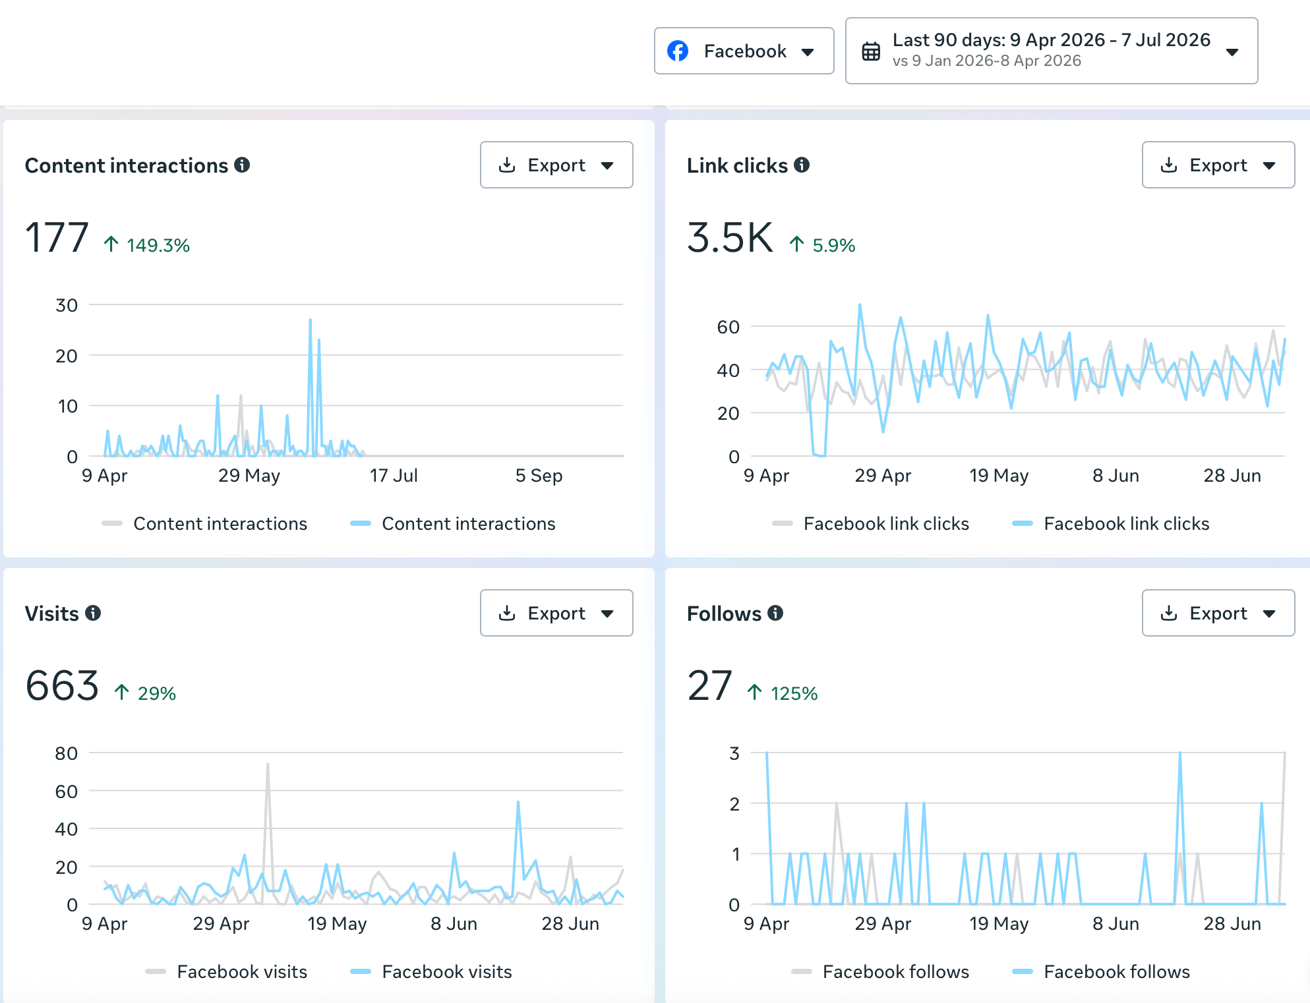Click the 17 Jul axis label
Viewport: 1310px width, 1003px height.
394,475
